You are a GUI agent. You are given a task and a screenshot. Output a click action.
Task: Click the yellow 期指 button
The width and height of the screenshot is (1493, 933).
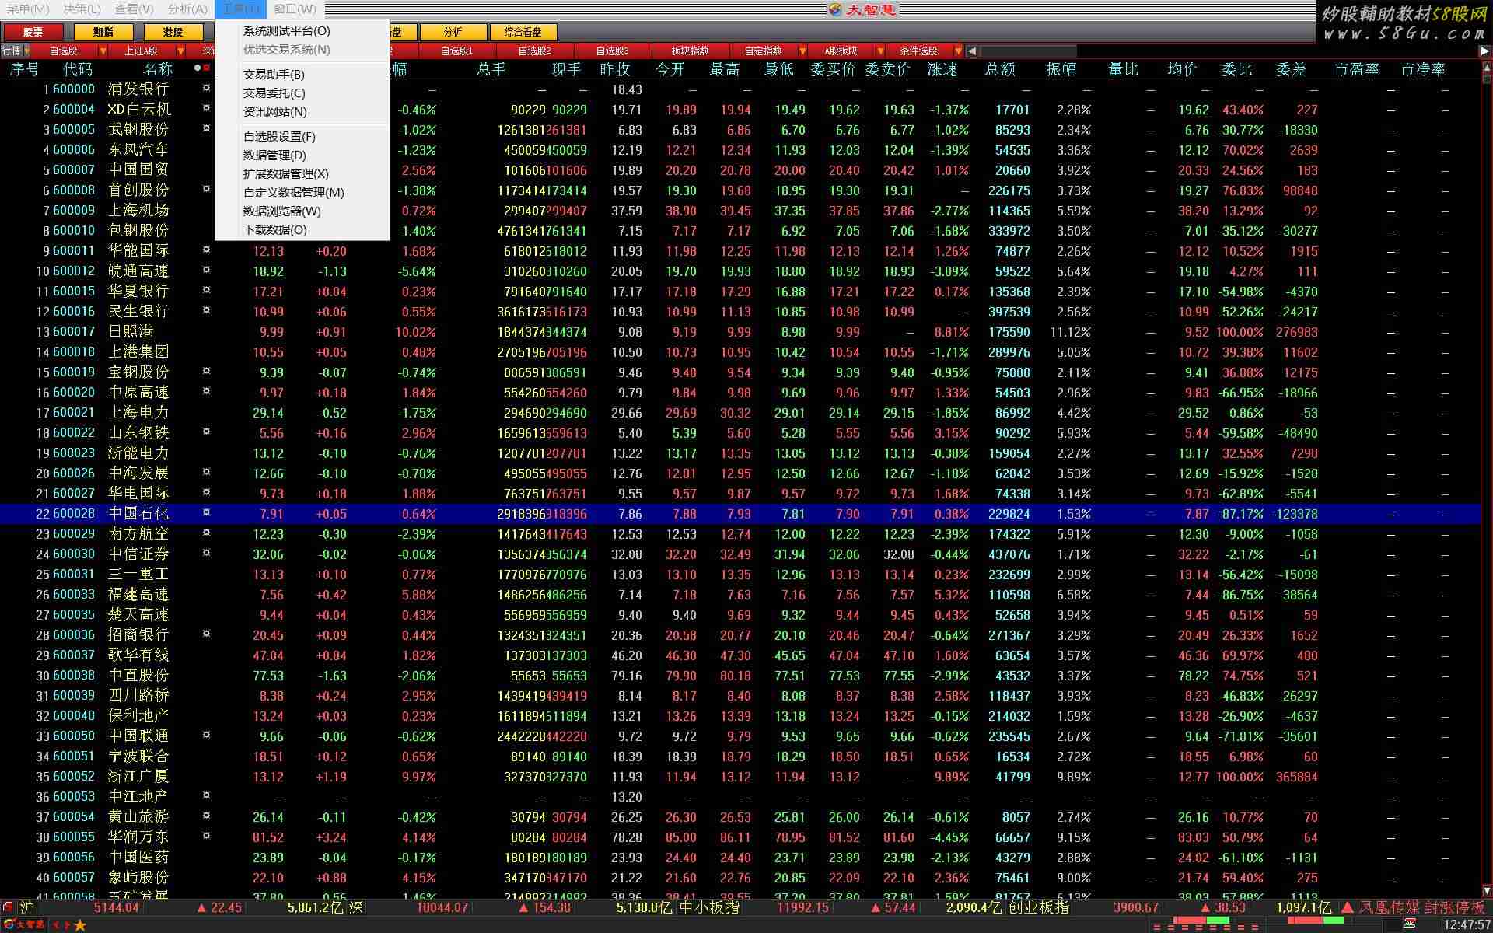coord(103,32)
